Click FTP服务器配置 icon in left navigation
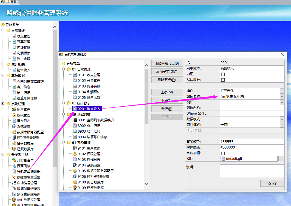This screenshot has width=291, height=206. [14, 138]
